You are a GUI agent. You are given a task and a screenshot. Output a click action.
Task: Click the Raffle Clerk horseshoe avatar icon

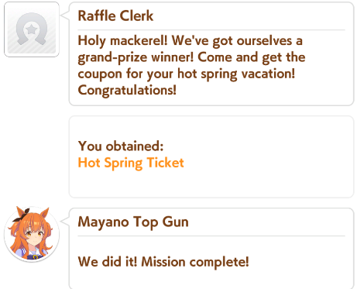(32, 29)
